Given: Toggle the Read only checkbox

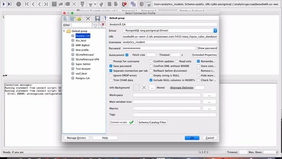Looking at the screenshot, I should [x=177, y=61].
